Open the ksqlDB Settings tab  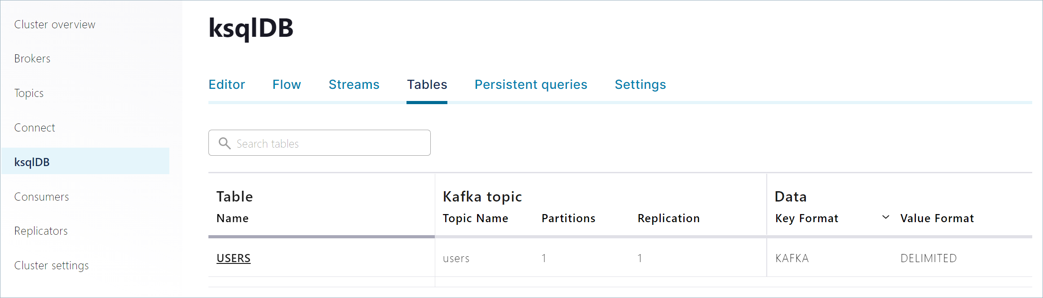[640, 84]
